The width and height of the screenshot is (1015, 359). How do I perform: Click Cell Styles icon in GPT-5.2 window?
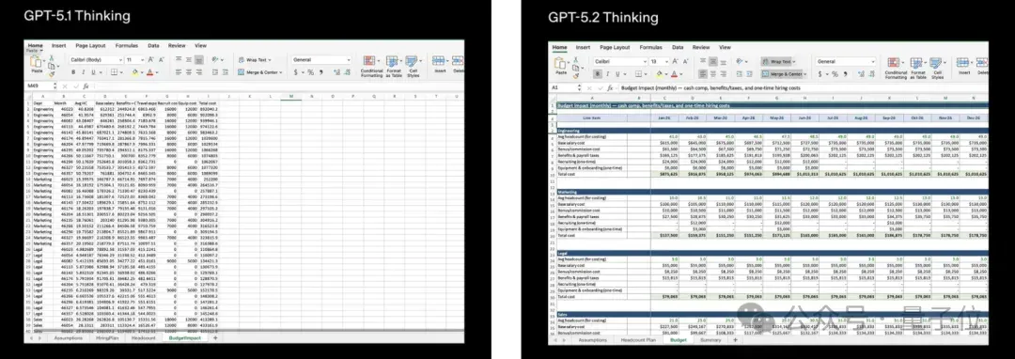(935, 62)
